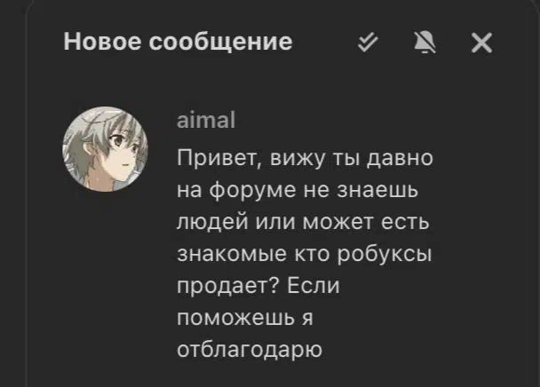Click the word может in the message
Viewport: 540px width, 387px height.
click(337, 223)
